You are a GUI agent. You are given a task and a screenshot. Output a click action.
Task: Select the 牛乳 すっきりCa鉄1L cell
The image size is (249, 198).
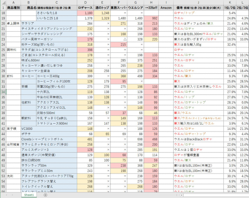tap(57, 118)
